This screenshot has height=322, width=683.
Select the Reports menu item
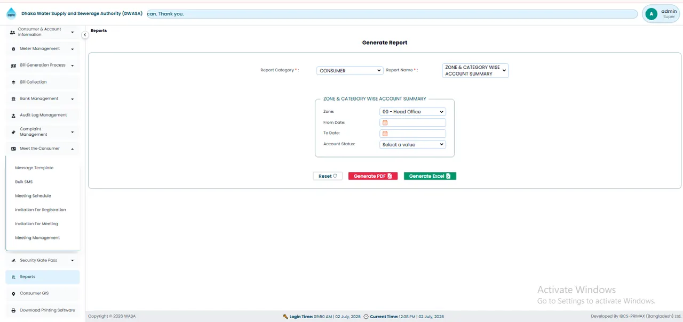coord(43,277)
